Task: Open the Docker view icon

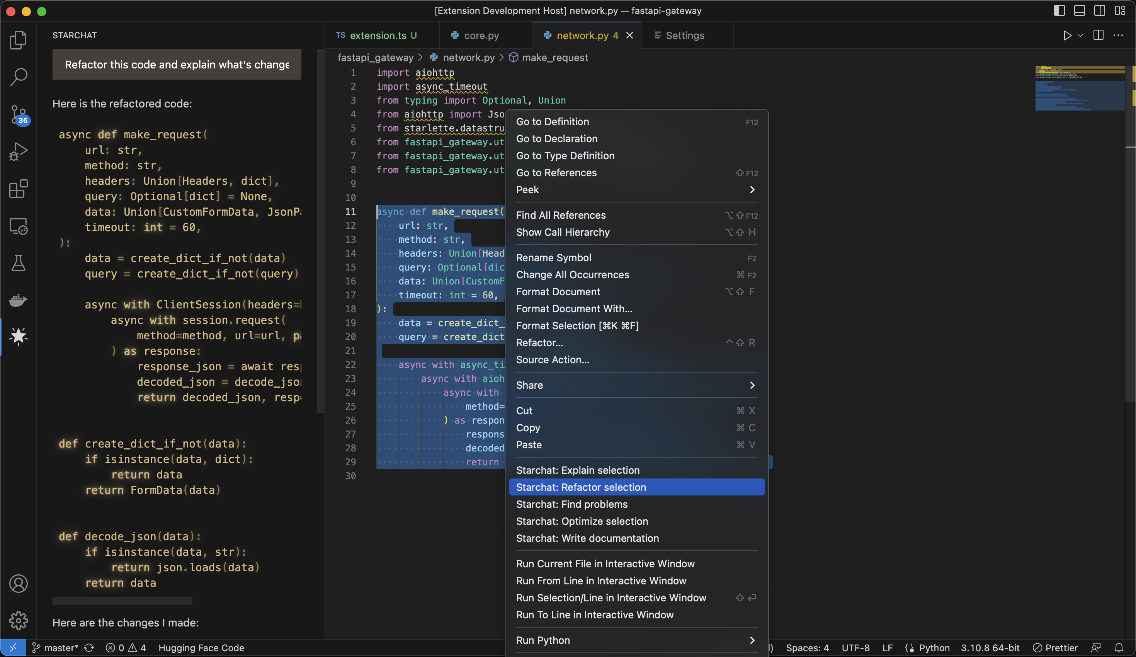Action: (18, 300)
